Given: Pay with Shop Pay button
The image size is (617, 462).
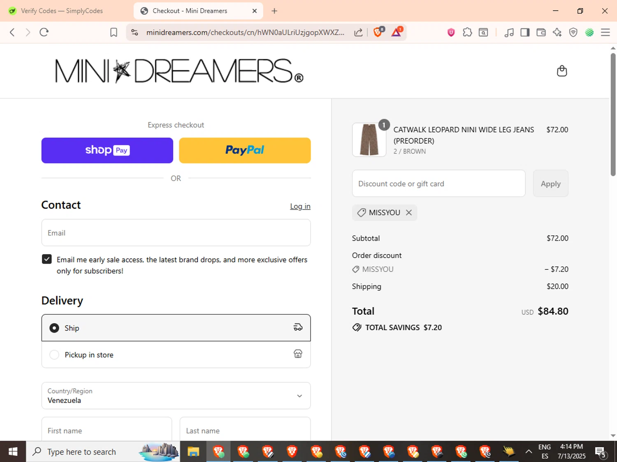Looking at the screenshot, I should point(107,150).
